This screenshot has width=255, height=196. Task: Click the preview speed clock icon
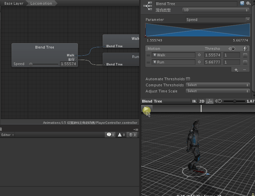[x=218, y=101]
